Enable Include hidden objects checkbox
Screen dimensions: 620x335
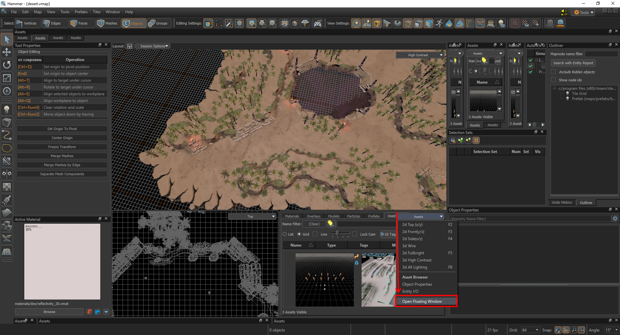553,72
